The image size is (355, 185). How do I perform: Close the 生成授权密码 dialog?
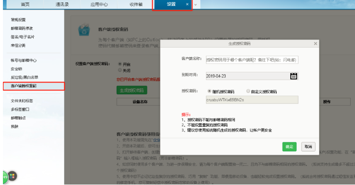click(x=316, y=44)
